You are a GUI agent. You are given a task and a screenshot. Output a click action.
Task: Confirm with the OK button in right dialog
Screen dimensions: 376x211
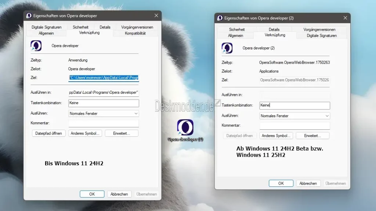tap(281, 183)
